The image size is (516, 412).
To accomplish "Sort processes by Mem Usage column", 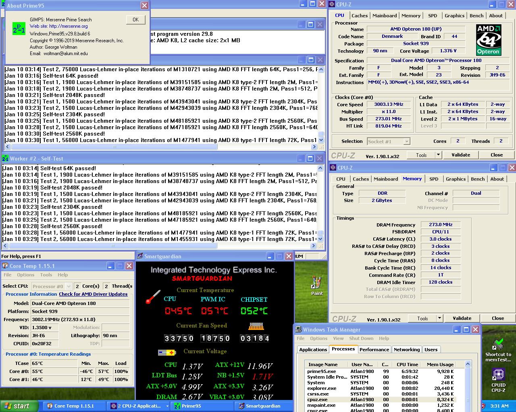I will point(440,365).
